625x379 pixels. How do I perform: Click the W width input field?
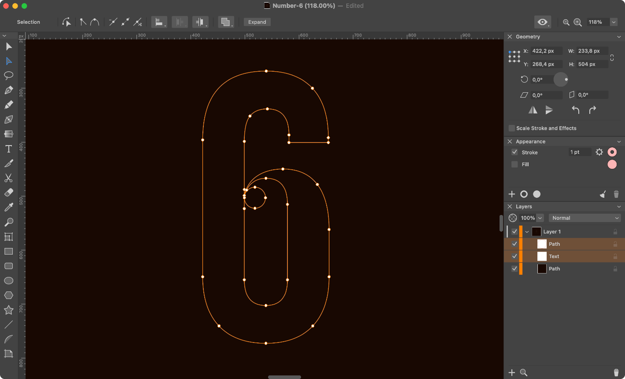coord(591,51)
